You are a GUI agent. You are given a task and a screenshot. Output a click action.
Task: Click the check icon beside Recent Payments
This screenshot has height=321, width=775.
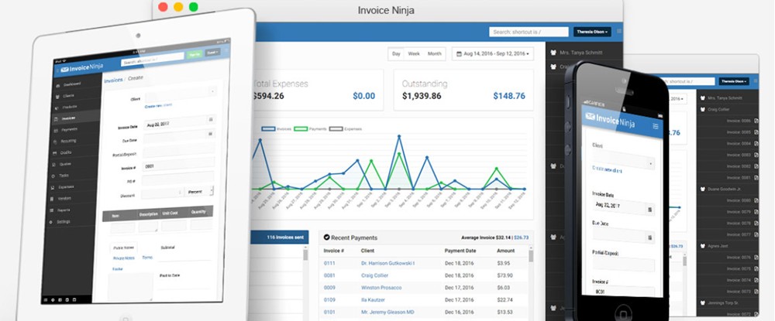[326, 237]
